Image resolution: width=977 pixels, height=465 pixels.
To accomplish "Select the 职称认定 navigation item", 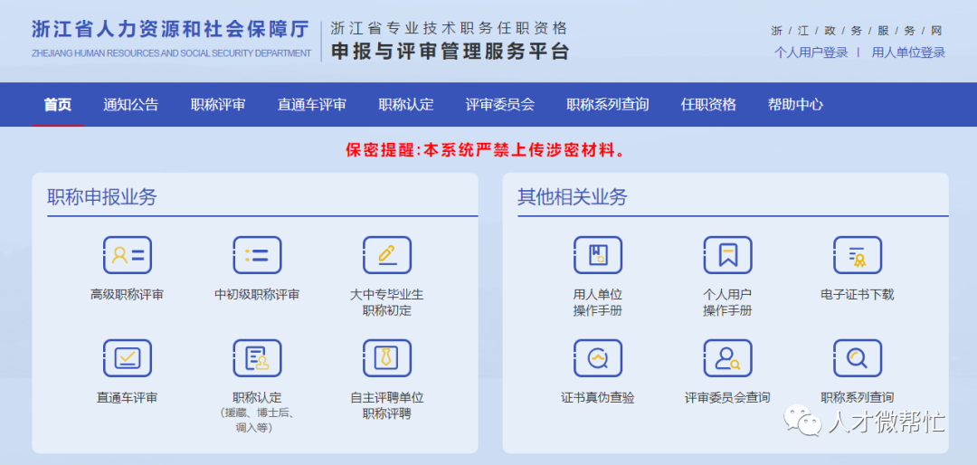I will point(406,105).
